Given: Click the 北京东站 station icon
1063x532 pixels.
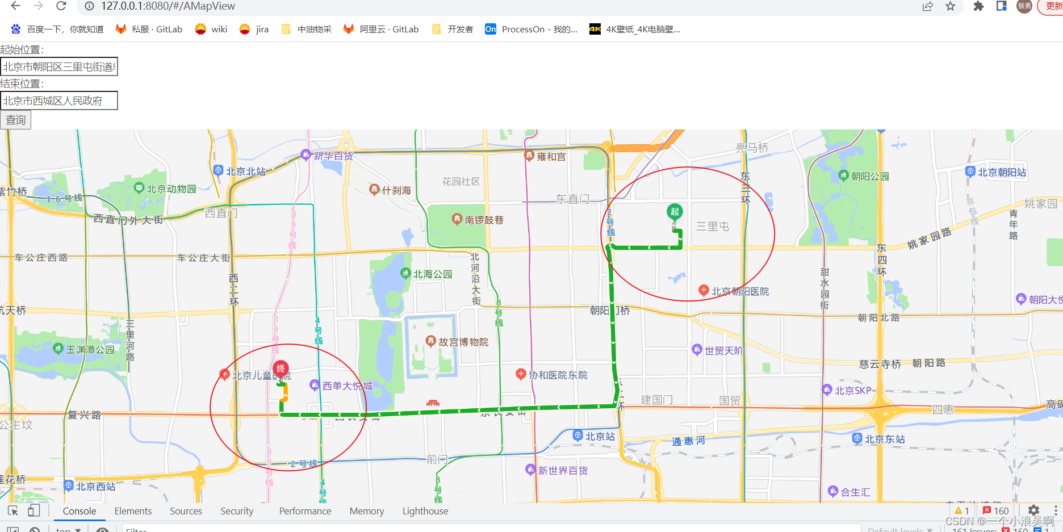Looking at the screenshot, I should point(857,438).
